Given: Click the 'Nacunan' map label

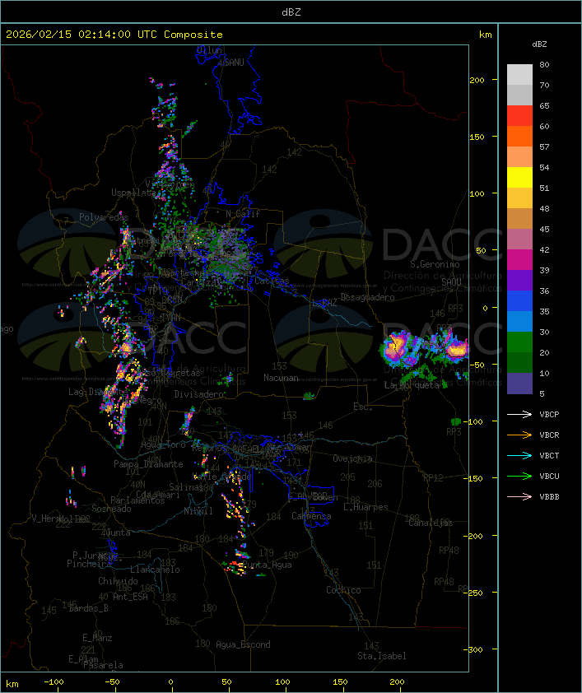Looking at the screenshot, I should [x=281, y=378].
